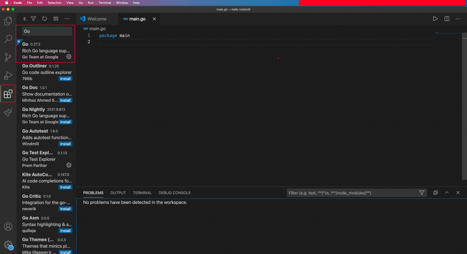Image resolution: width=467 pixels, height=254 pixels.
Task: Open the Edit menu
Action: pyautogui.click(x=40, y=3)
